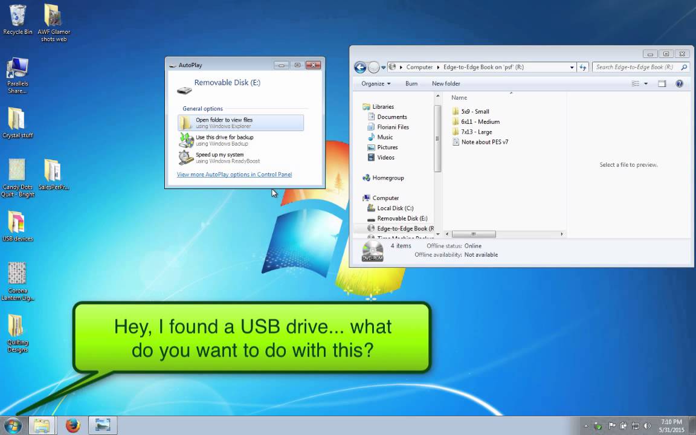Click the file list scroll right arrow
Screen dimensions: 696x435
(562, 234)
